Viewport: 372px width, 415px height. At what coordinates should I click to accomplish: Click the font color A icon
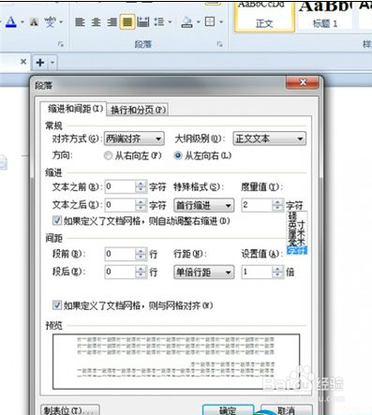pyautogui.click(x=11, y=22)
